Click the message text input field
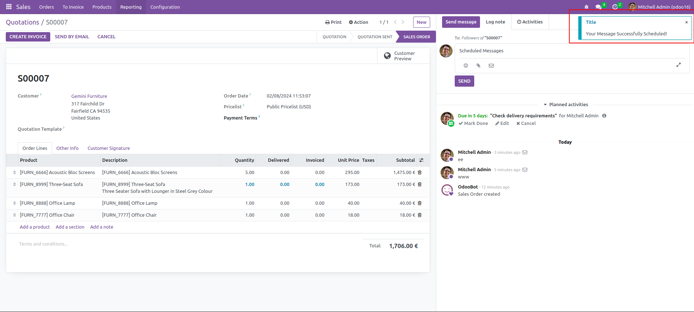 (571, 51)
